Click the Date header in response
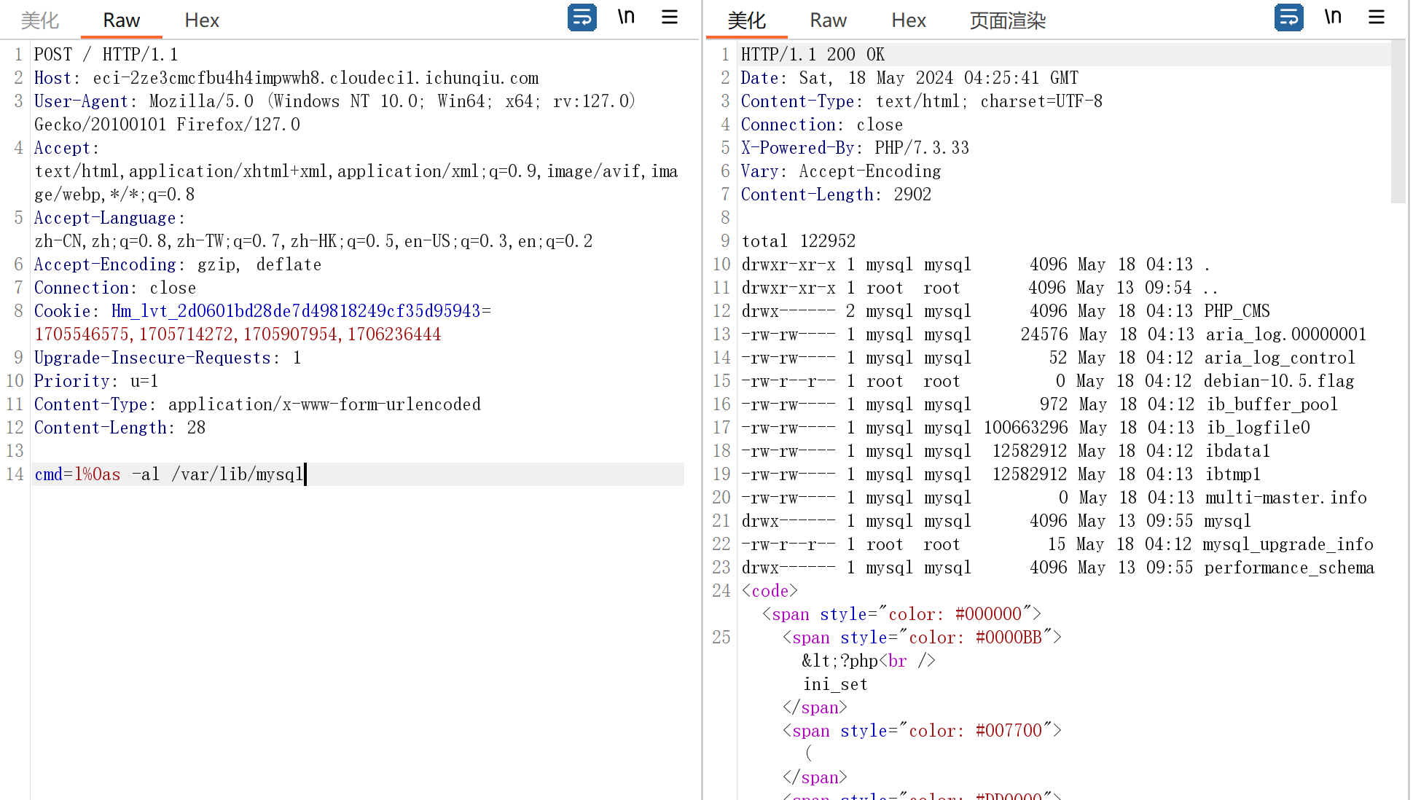The height and width of the screenshot is (800, 1413). 910,78
